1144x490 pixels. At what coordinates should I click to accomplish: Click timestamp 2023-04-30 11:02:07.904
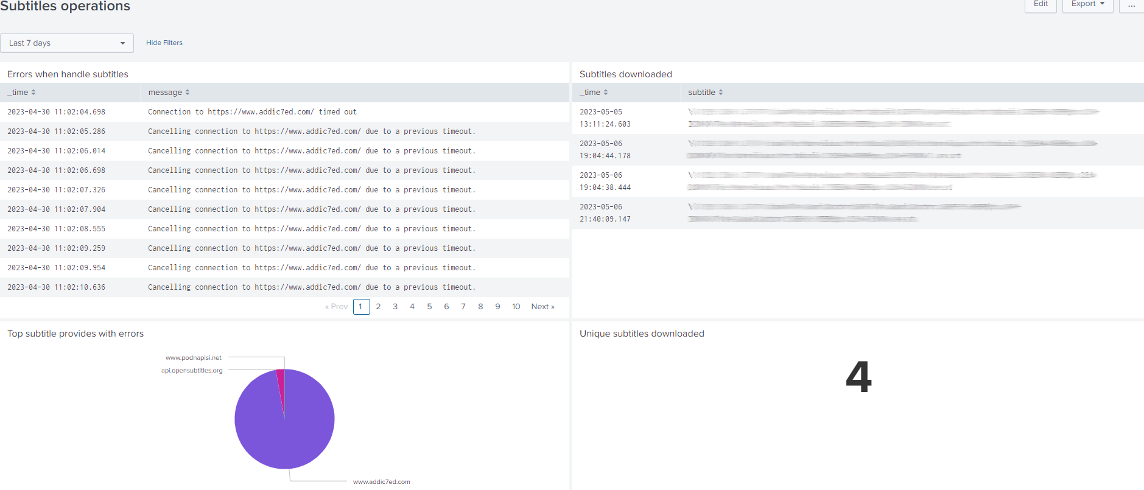coord(56,209)
